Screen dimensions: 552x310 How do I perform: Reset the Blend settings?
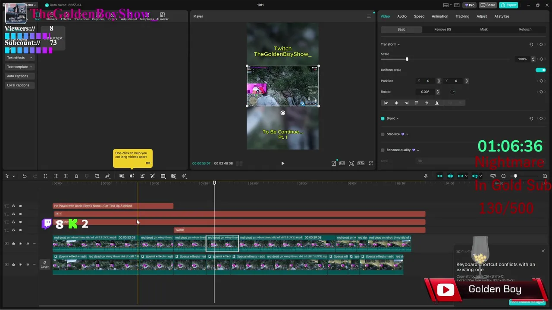point(531,118)
